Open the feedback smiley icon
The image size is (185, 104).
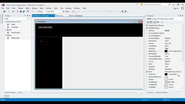(141, 5)
